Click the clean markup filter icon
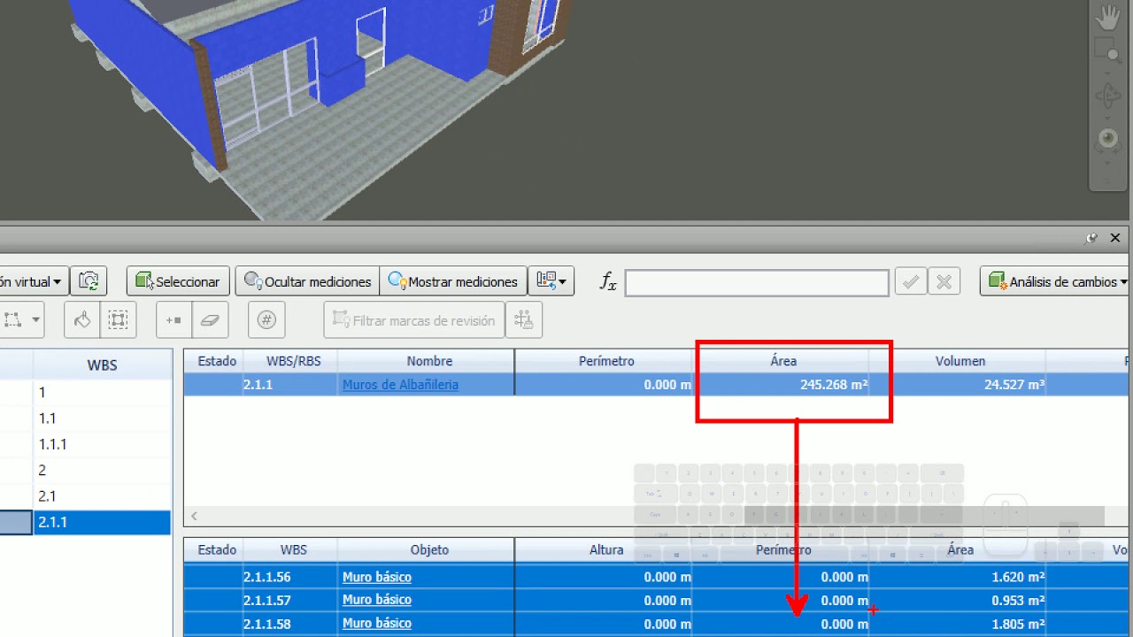The width and height of the screenshot is (1133, 637). (x=524, y=319)
